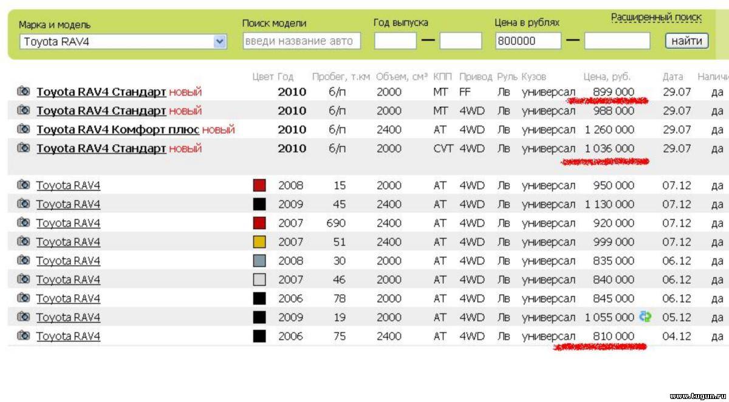Open the 2008 Toyota RAV4 priced 835 000

68,261
